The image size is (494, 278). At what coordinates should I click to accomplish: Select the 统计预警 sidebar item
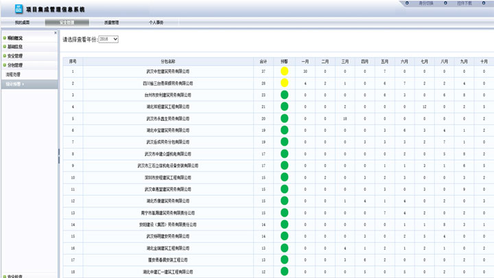point(14,84)
